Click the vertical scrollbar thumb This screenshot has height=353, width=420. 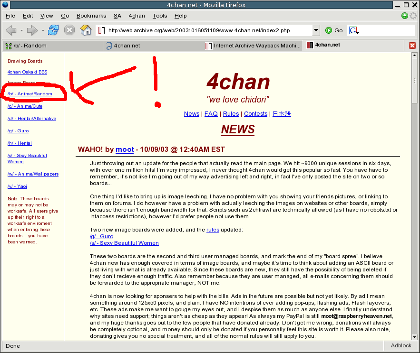pos(414,81)
